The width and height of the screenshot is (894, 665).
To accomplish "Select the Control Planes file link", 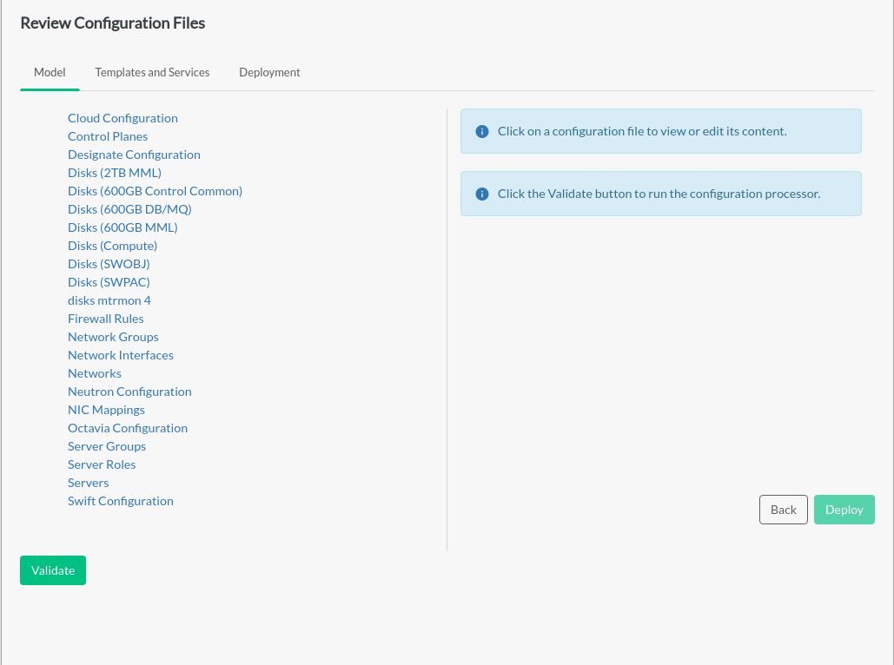I will (108, 137).
